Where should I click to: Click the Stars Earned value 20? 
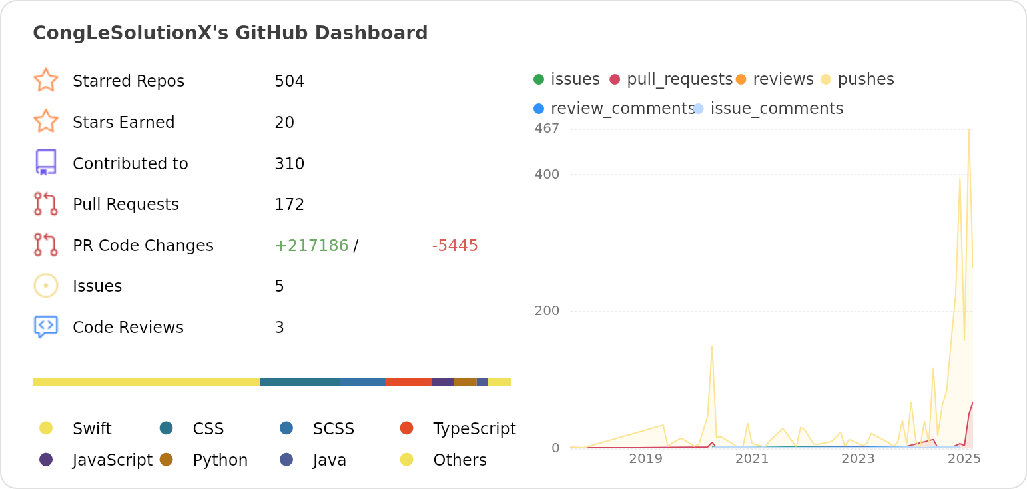[x=284, y=123]
